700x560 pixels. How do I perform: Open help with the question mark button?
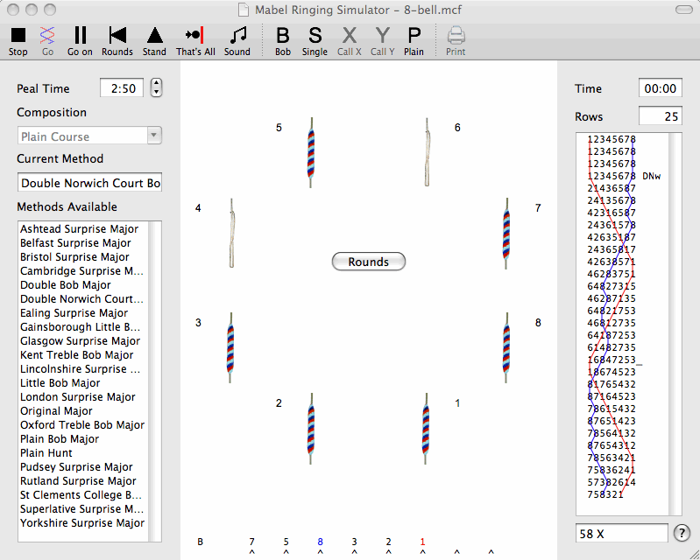(x=682, y=533)
